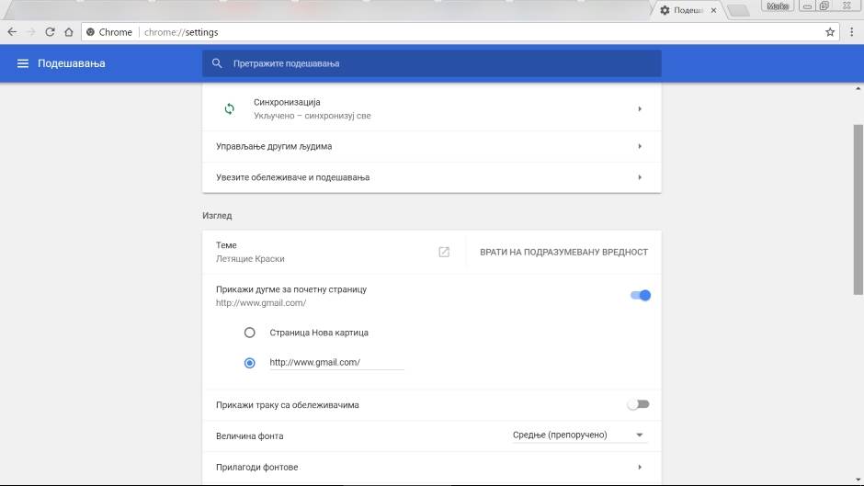864x486 pixels.
Task: Click 'ВРАТИ НА ПОДРАЗУМЕВАНУ ВРЕДНОСТ' button
Action: 563,252
